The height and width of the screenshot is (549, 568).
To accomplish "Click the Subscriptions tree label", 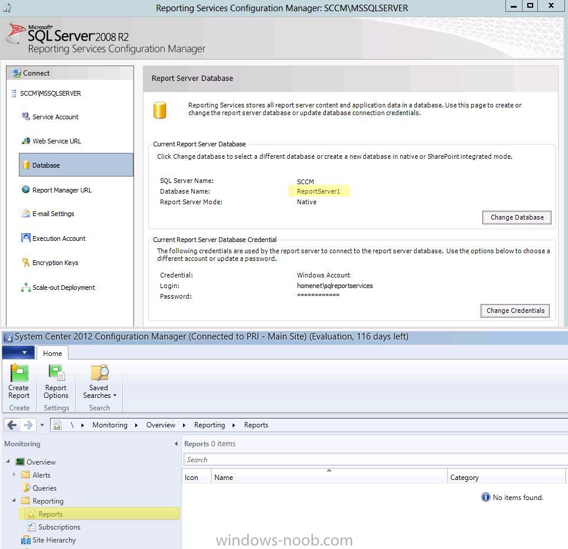I will [x=60, y=527].
